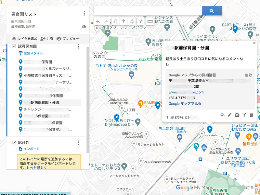Open the 保育園リスト map options menu
This screenshot has height=195, width=260.
coord(84,14)
